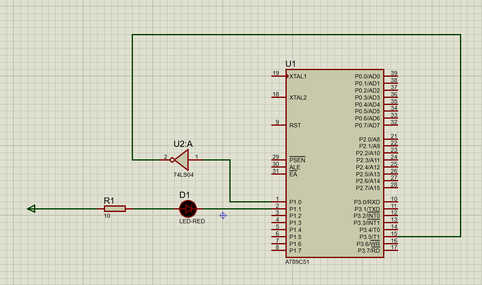Click the P2.1/A9 pin label
Image resolution: width=482 pixels, height=285 pixels.
coord(369,146)
